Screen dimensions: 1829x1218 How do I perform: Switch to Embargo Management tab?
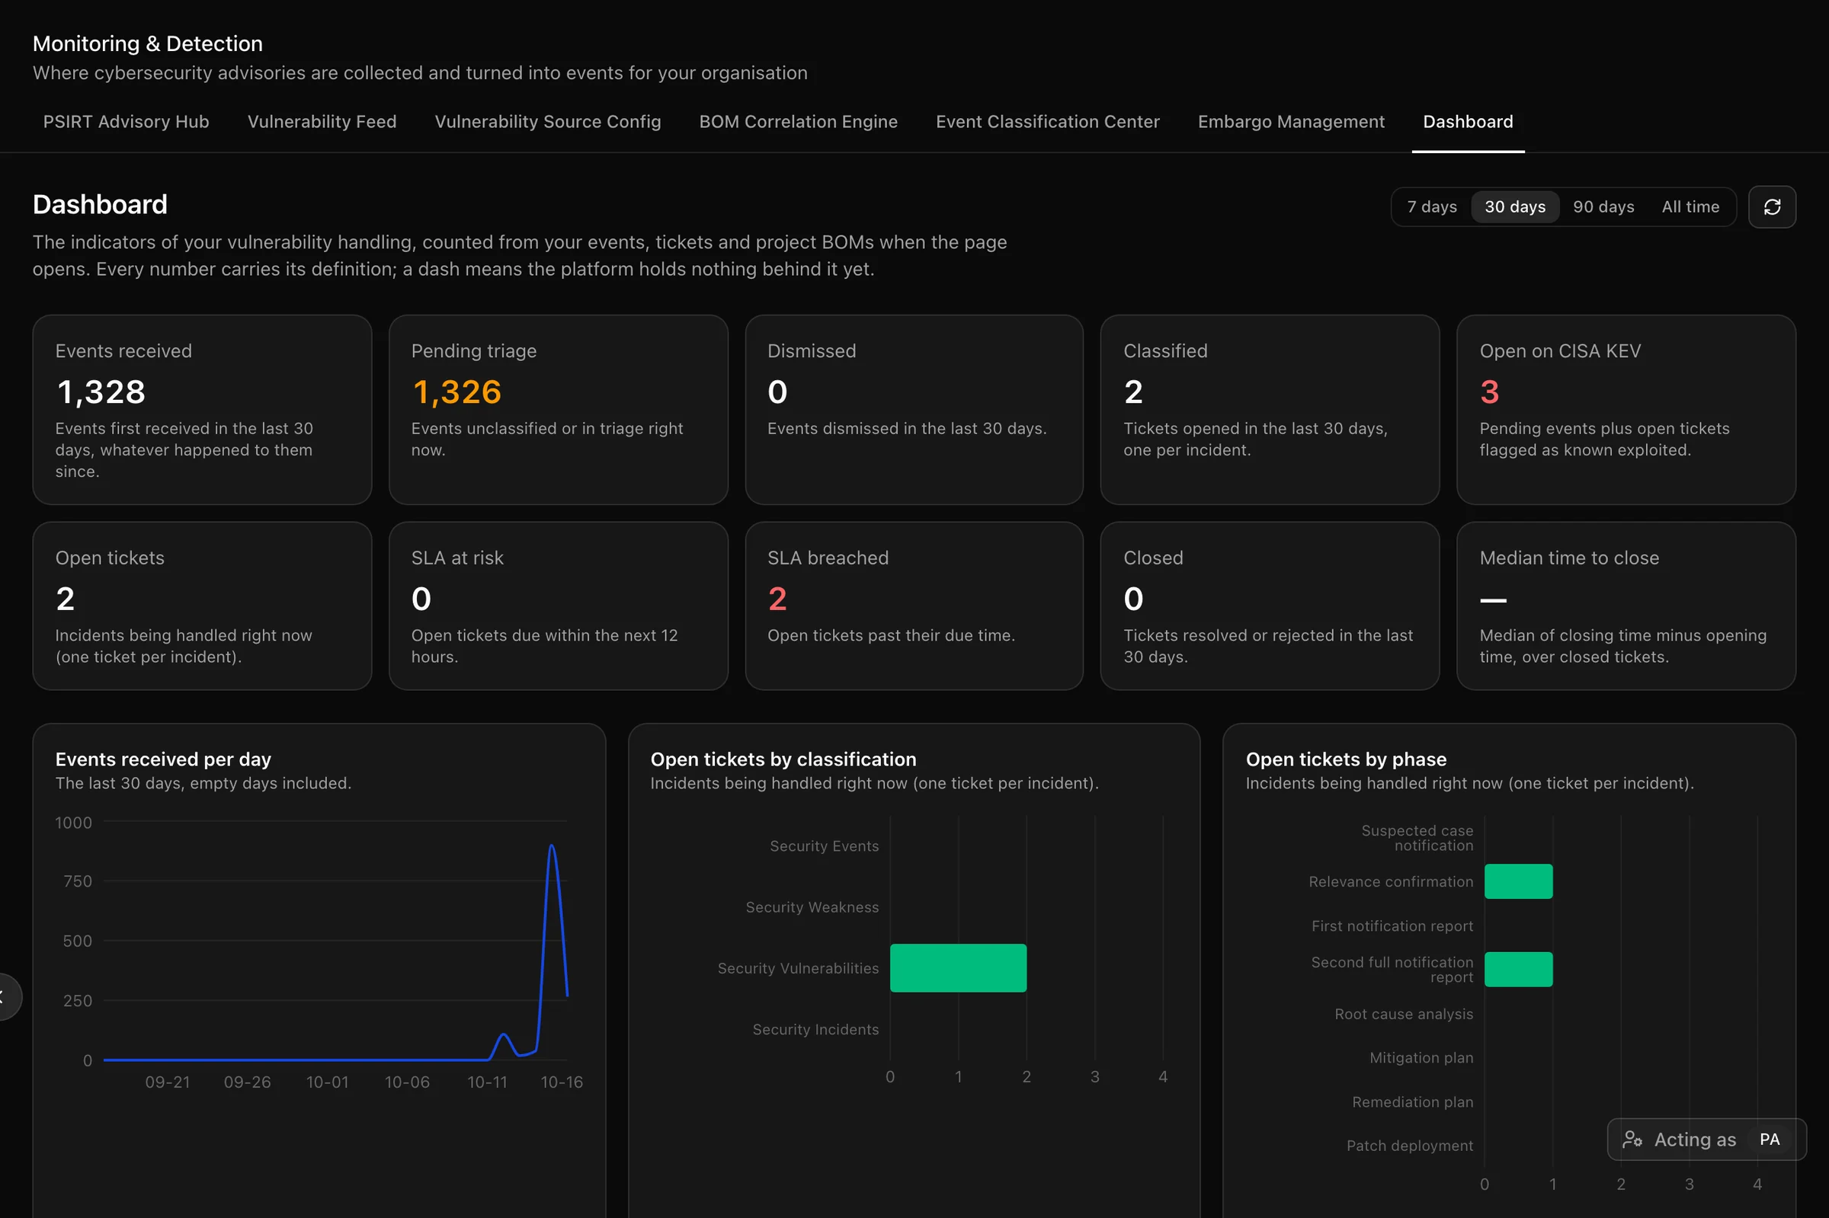click(1290, 122)
